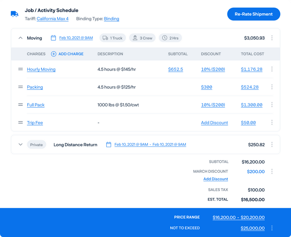Viewport: 291px width, 237px height.
Task: Open the Moving job calendar icon
Action: point(53,38)
